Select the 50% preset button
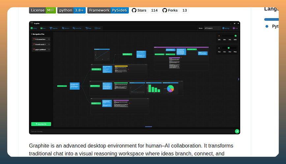This screenshot has height=164, width=286. pos(224,40)
